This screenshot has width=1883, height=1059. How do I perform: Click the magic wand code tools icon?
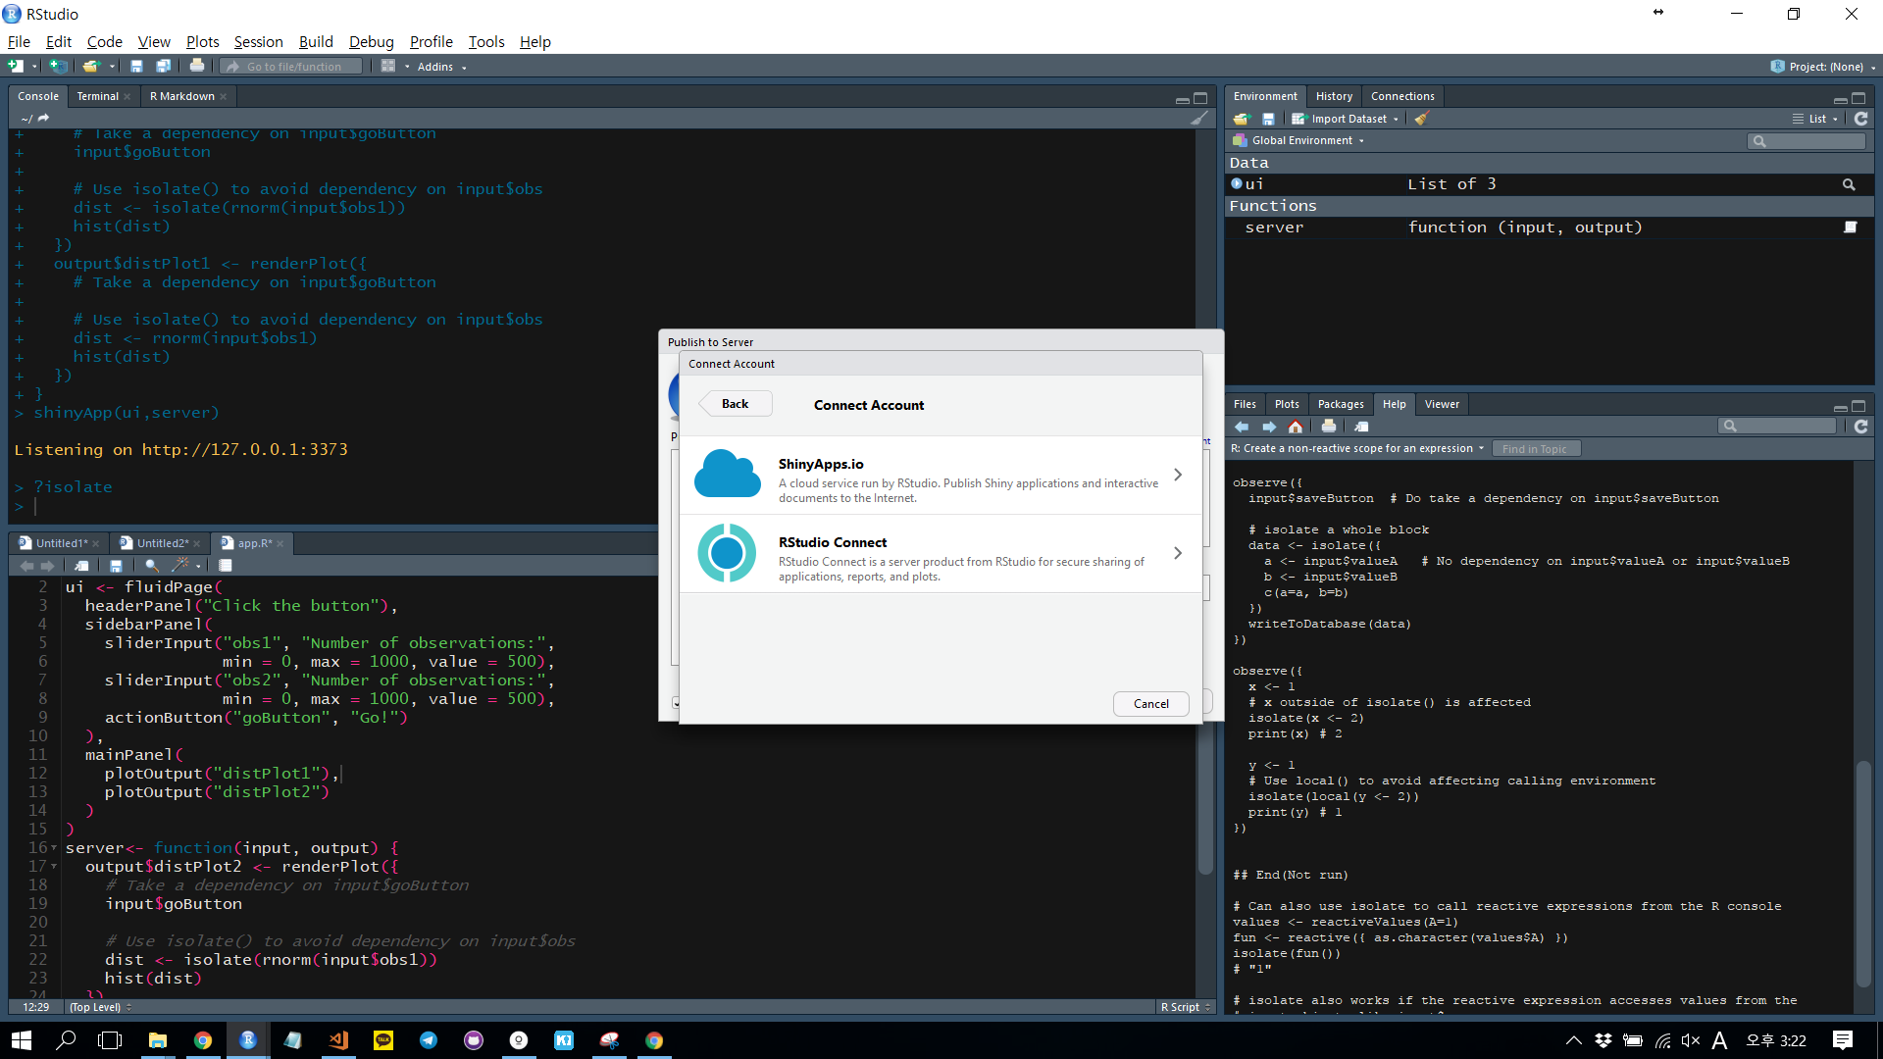point(180,566)
